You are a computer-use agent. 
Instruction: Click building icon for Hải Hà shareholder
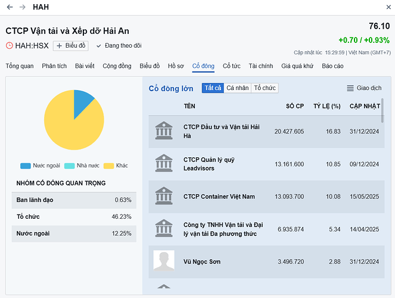[164, 131]
